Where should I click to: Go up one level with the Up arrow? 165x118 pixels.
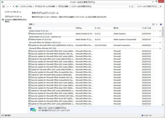pos(14,6)
